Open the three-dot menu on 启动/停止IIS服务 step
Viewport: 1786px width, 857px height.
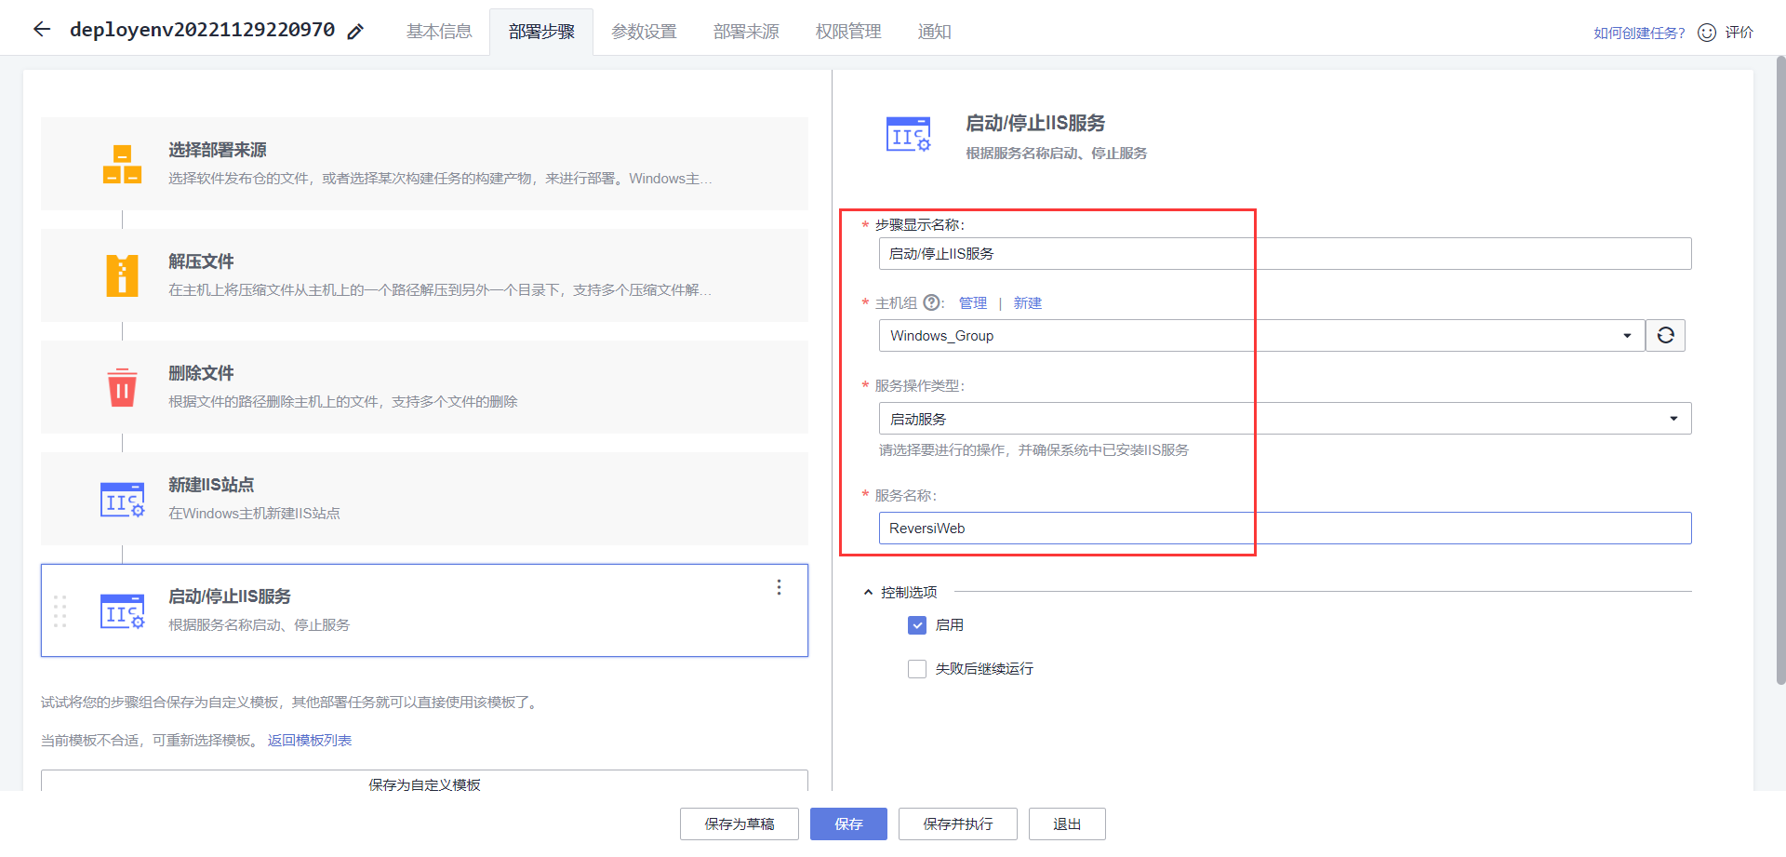coord(779,586)
